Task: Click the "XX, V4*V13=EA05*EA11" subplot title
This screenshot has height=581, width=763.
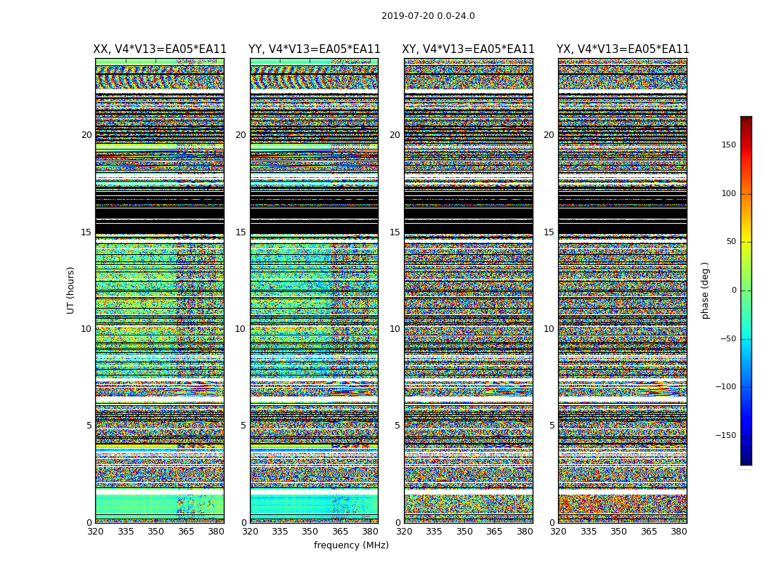Action: pos(160,49)
